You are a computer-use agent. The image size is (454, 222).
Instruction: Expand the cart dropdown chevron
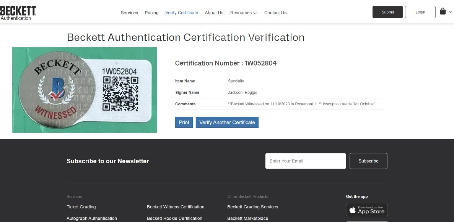point(450,12)
